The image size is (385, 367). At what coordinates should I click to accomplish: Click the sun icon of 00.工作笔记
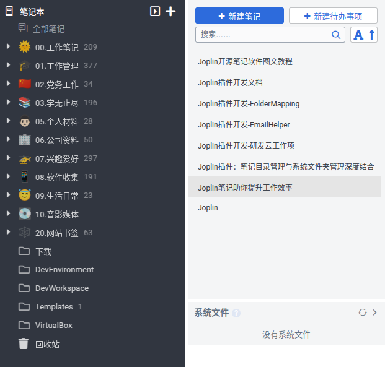click(x=25, y=46)
